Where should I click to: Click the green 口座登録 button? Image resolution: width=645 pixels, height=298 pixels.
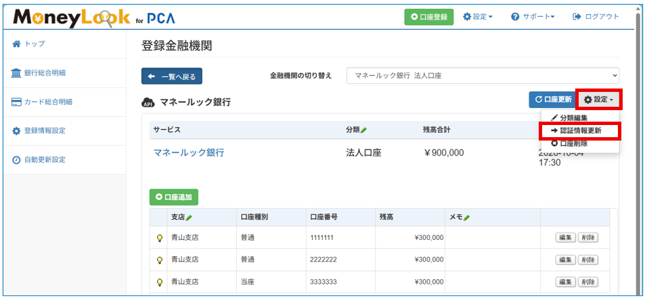[428, 18]
